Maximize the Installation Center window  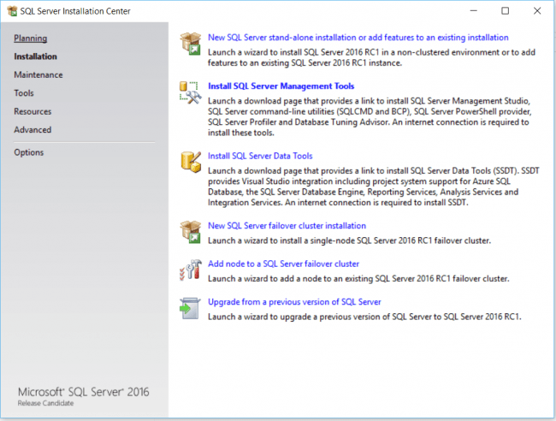505,11
